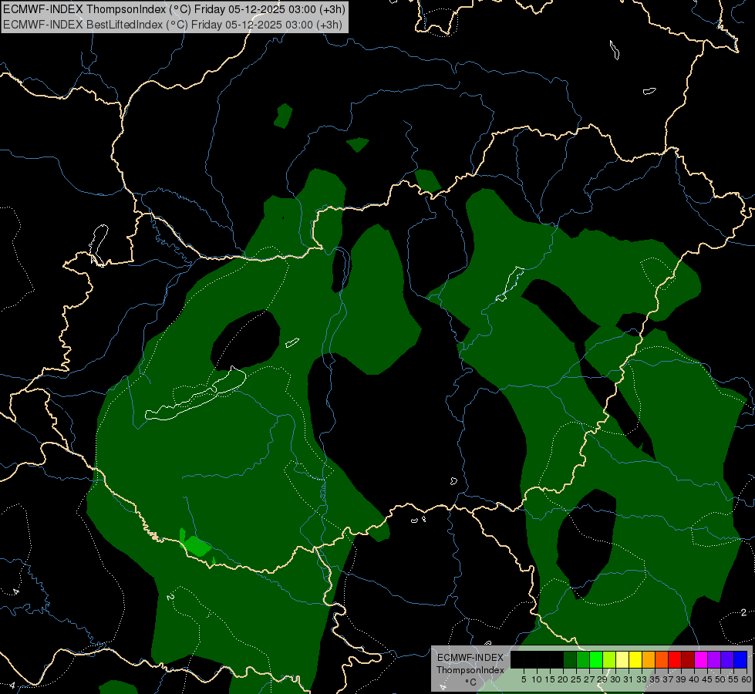Click the legend value 39
The width and height of the screenshot is (755, 694).
point(681,679)
